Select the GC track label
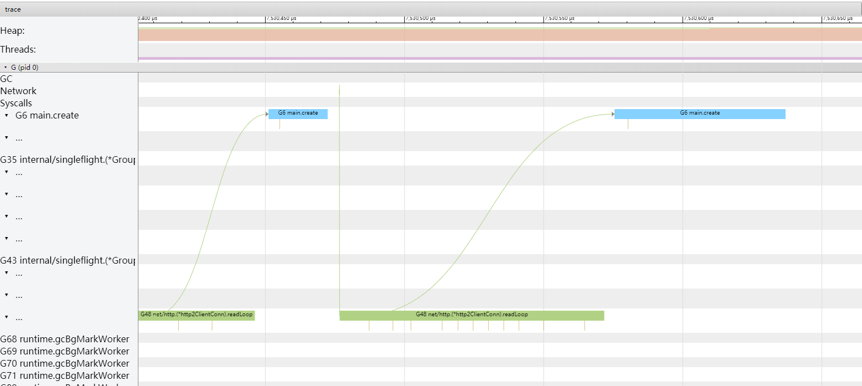 point(6,79)
